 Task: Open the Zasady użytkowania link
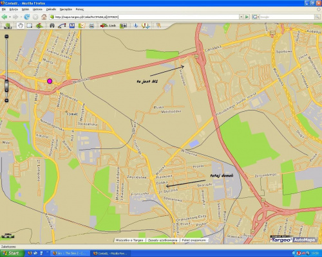(x=162, y=240)
